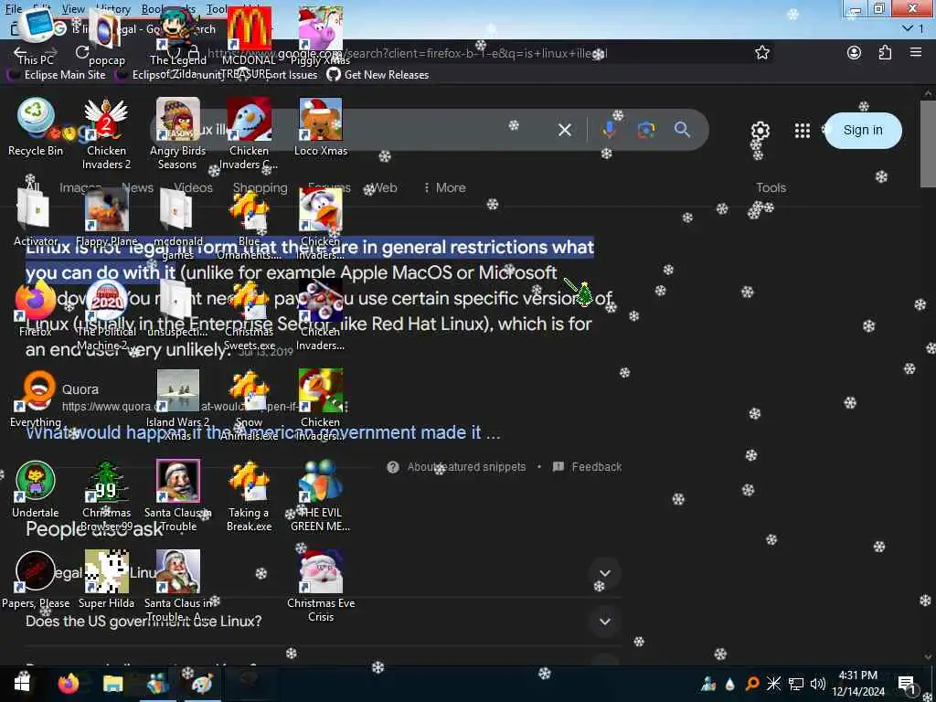This screenshot has height=702, width=936.
Task: Click the Google Sign in button
Action: tap(863, 130)
